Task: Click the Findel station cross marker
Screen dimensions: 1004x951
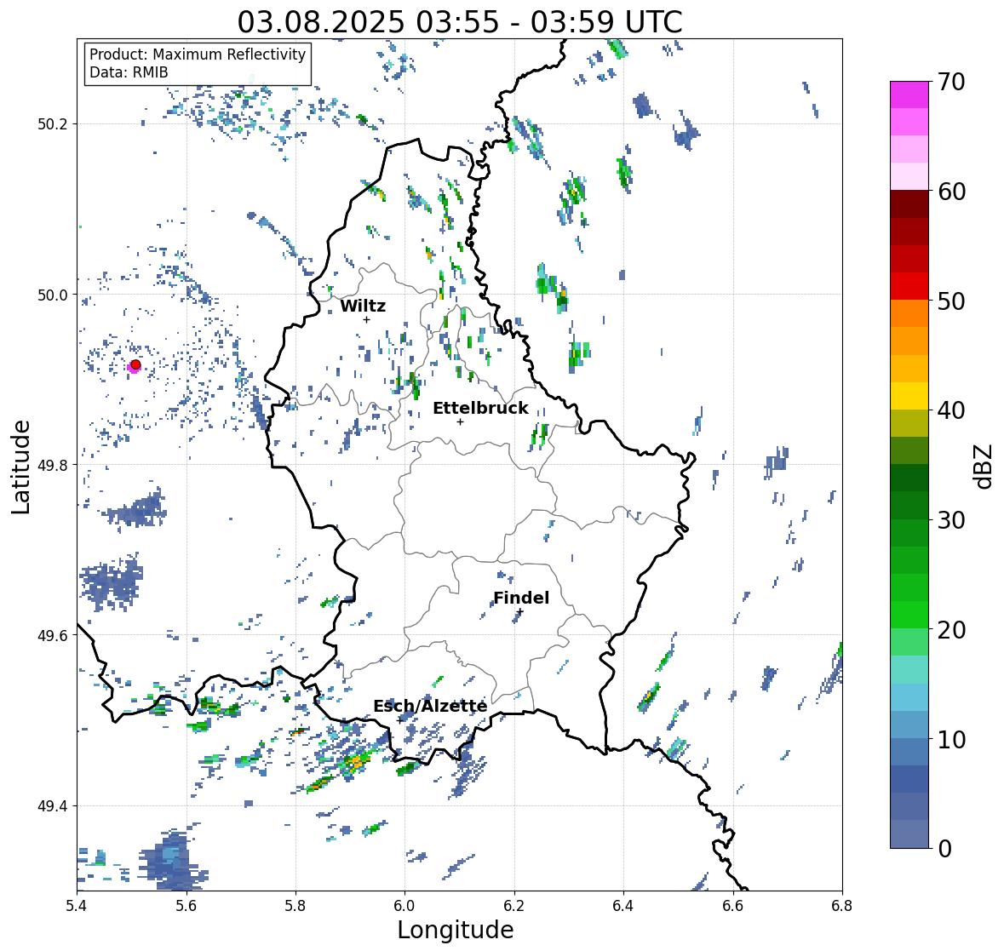Action: coord(520,612)
